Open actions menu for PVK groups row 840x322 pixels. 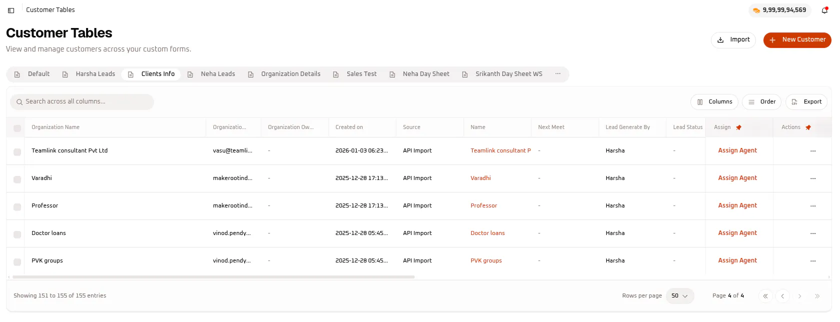tap(813, 261)
